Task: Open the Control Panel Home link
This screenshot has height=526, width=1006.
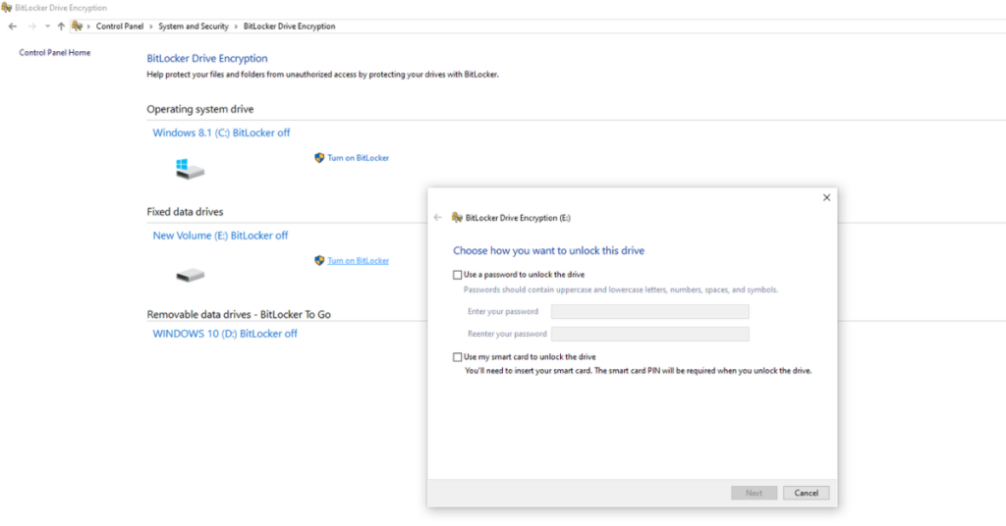Action: coord(55,53)
